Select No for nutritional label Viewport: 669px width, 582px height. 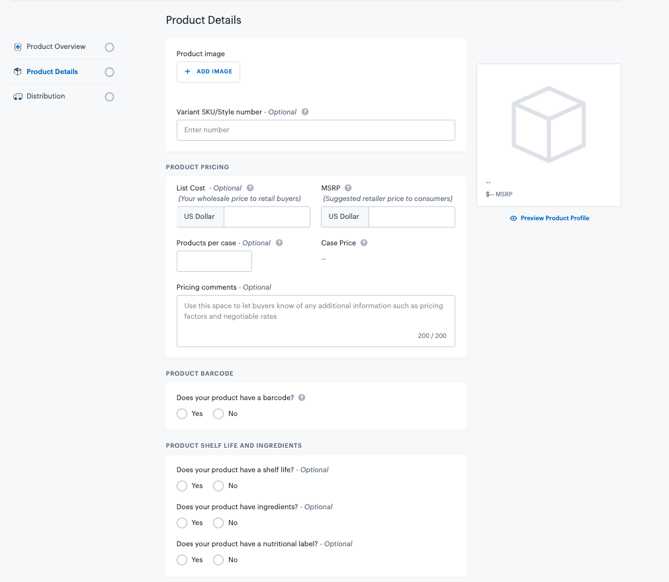coord(218,560)
